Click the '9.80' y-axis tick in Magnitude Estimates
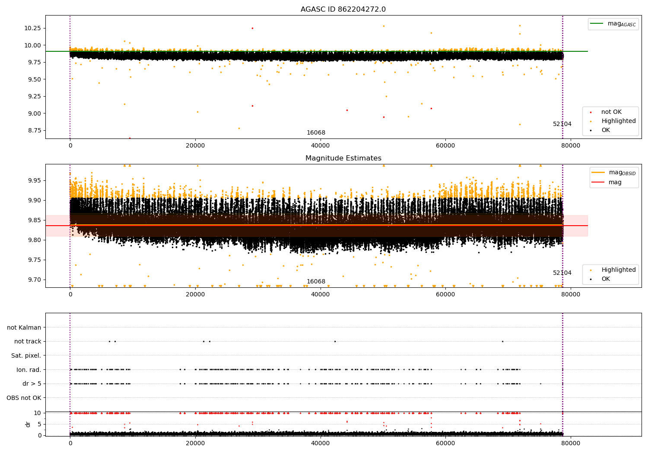The height and width of the screenshot is (453, 648). 34,240
